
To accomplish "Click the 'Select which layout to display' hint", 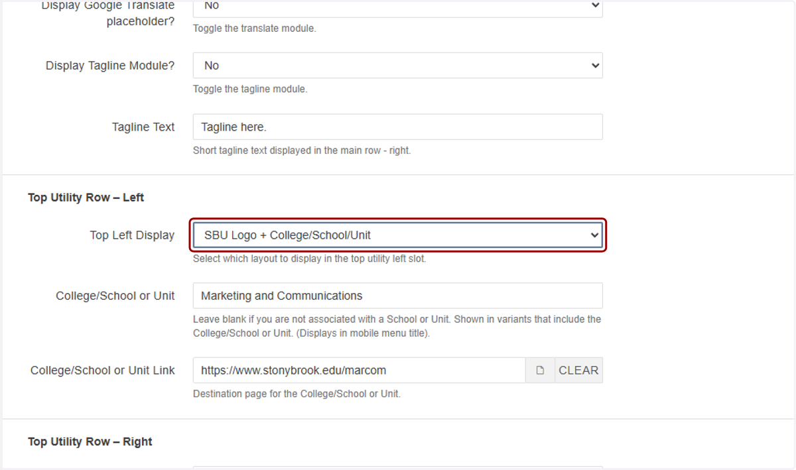I will [x=310, y=259].
